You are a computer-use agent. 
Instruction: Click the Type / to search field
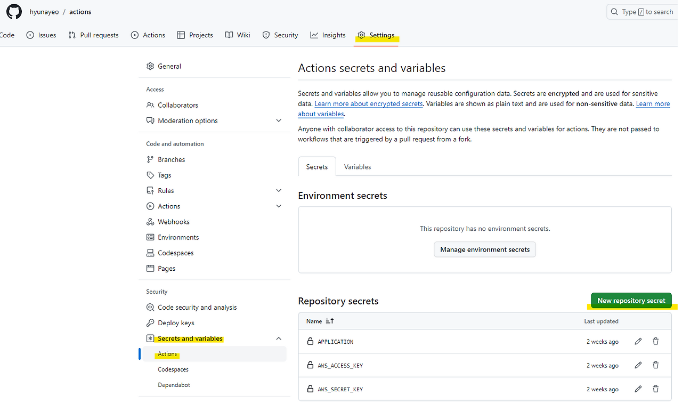(645, 11)
